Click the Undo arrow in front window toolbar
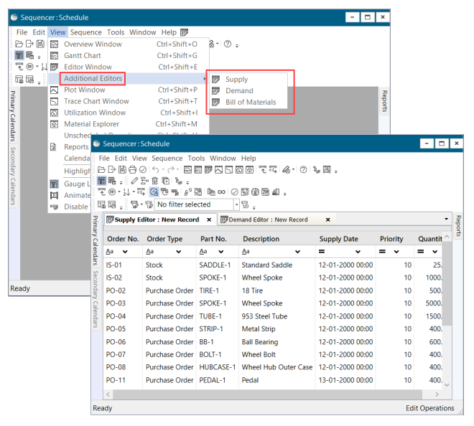Image resolution: width=474 pixels, height=426 pixels. pyautogui.click(x=156, y=170)
